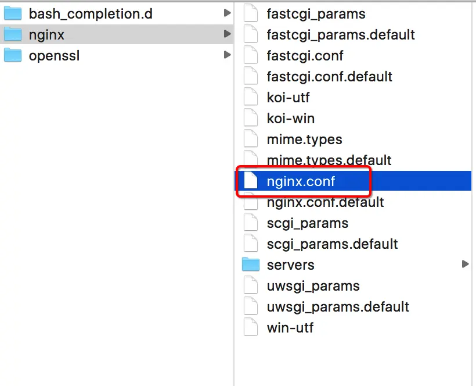The width and height of the screenshot is (476, 386).
Task: Click the openssl folder icon
Action: (x=13, y=55)
